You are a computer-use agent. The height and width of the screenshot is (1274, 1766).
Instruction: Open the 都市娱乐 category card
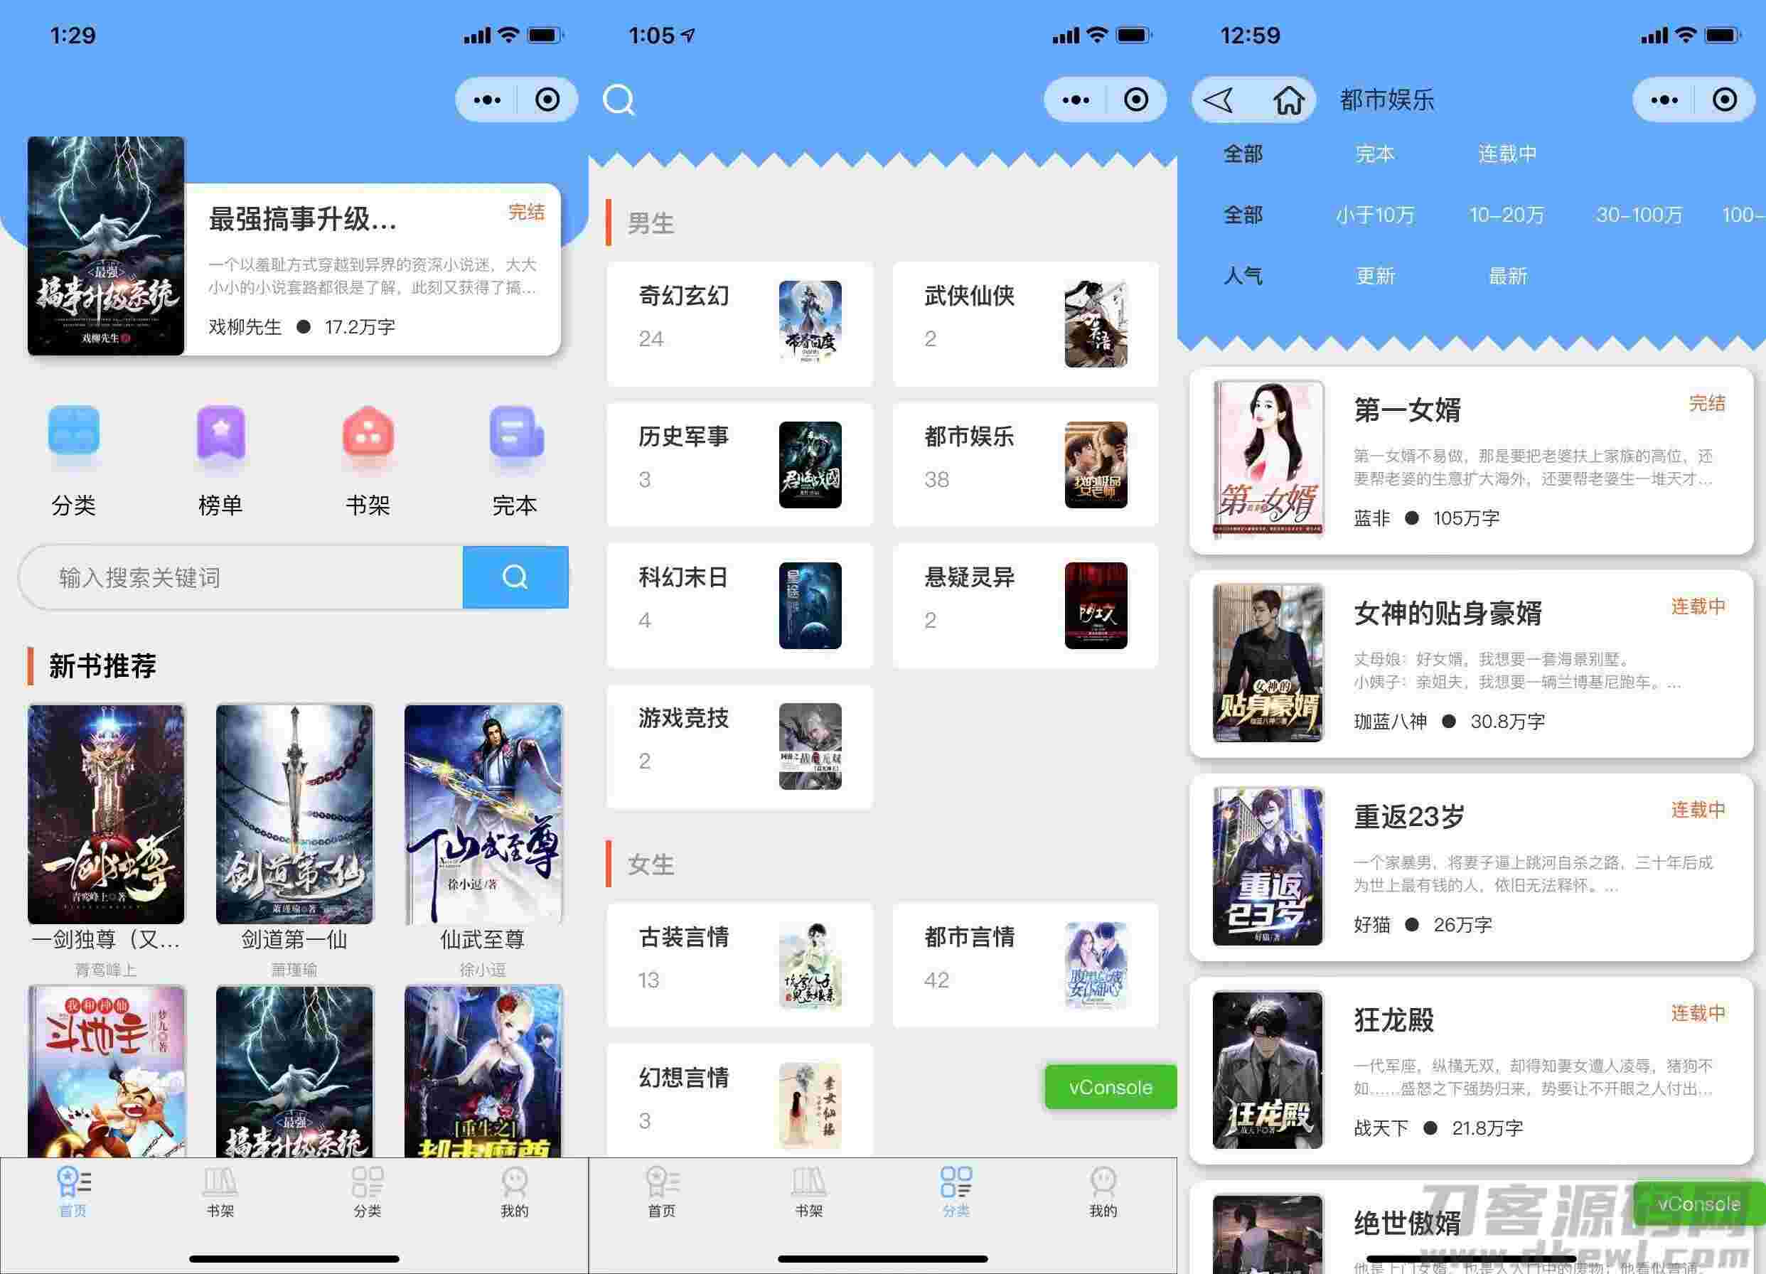1024,464
